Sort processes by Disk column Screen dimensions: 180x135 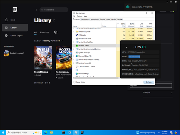pos(139,25)
